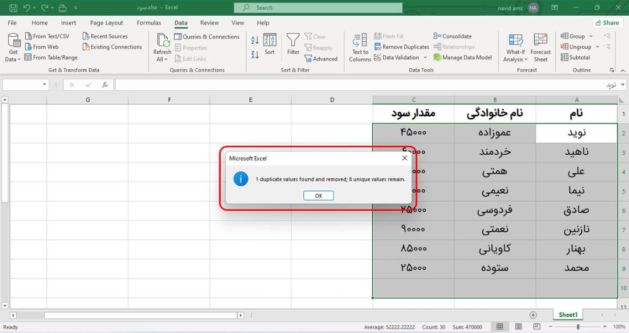Click OK in the Microsoft Excel dialog

coord(319,196)
